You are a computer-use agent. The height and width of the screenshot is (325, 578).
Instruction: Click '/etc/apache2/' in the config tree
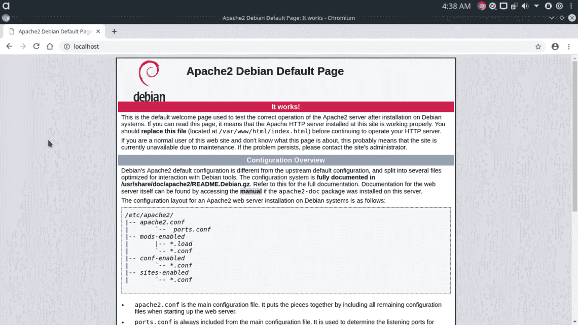[149, 215]
